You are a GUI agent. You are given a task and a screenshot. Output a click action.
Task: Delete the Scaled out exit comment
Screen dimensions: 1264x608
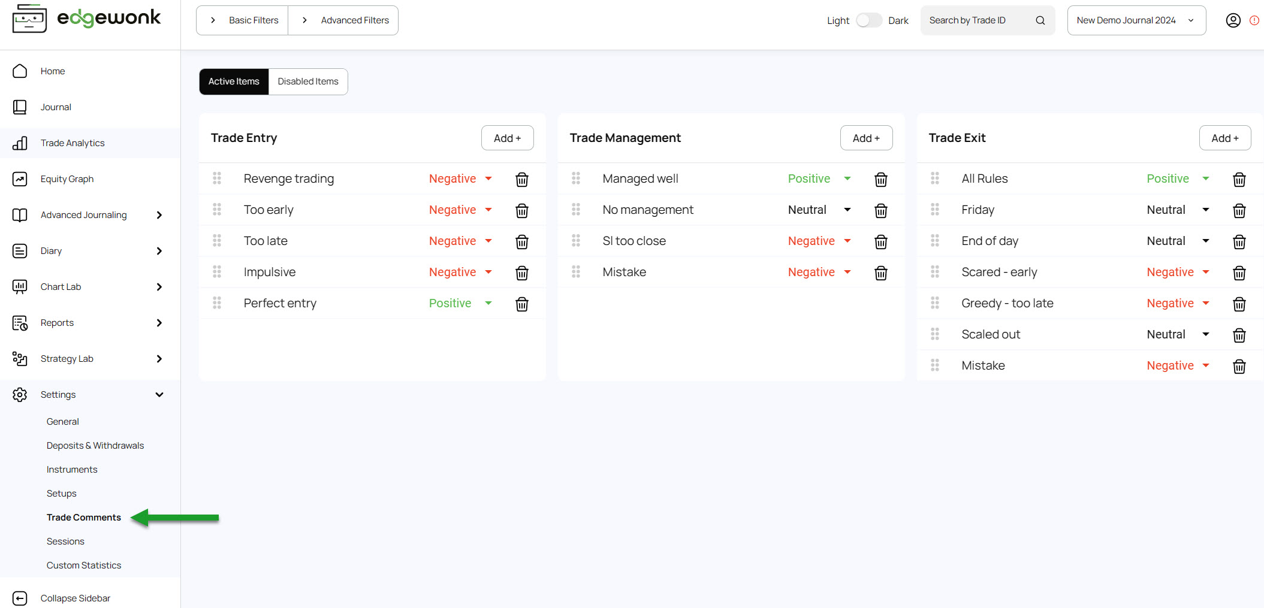(x=1239, y=335)
